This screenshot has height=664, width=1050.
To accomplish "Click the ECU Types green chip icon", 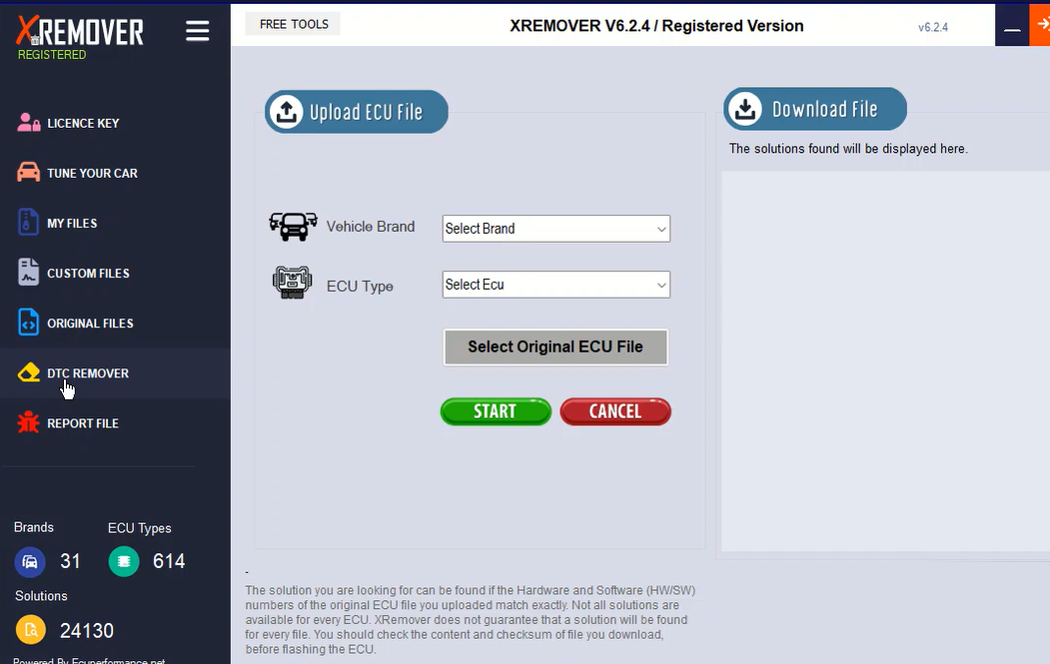I will tap(124, 561).
